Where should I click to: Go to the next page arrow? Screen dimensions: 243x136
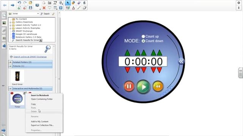(x=13, y=5)
